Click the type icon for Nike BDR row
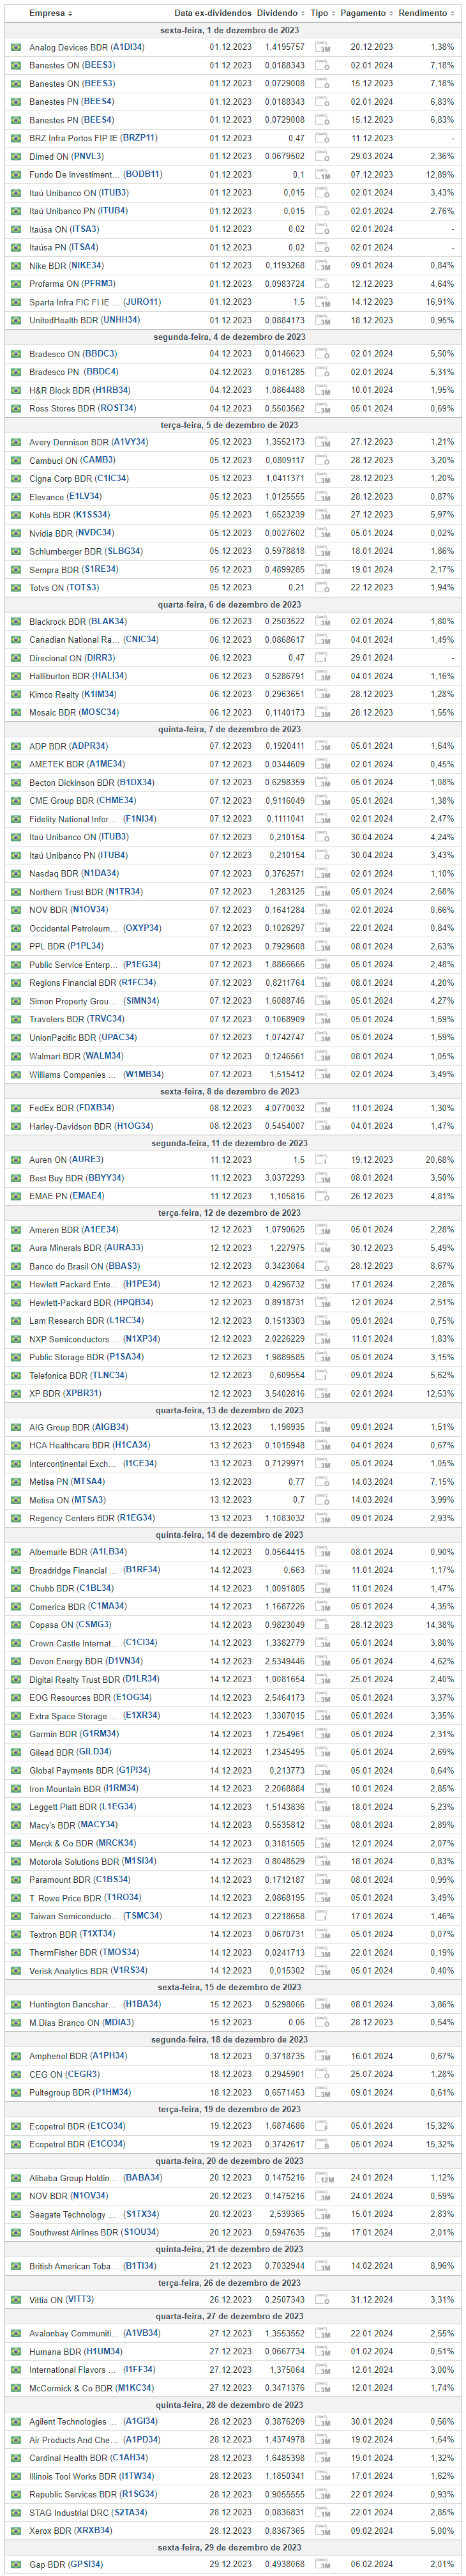The image size is (466, 2576). (322, 266)
